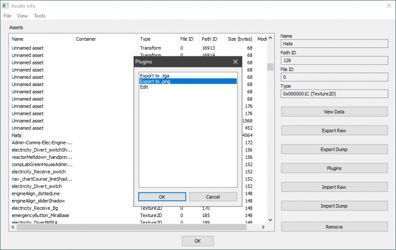
Task: Click Export Dump button
Action: (334, 149)
